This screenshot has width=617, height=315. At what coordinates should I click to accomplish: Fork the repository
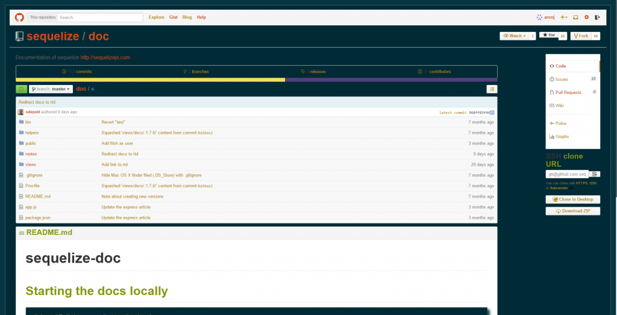(581, 36)
